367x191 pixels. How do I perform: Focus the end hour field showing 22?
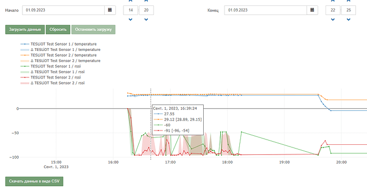[333, 10]
